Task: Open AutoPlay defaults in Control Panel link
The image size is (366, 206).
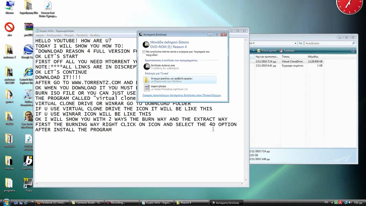Action: tap(182, 95)
